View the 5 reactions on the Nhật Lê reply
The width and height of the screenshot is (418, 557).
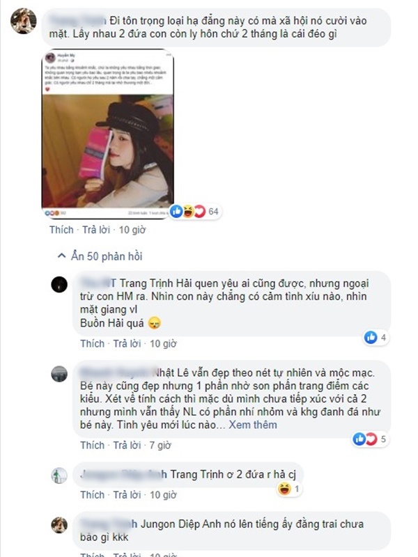tap(370, 439)
